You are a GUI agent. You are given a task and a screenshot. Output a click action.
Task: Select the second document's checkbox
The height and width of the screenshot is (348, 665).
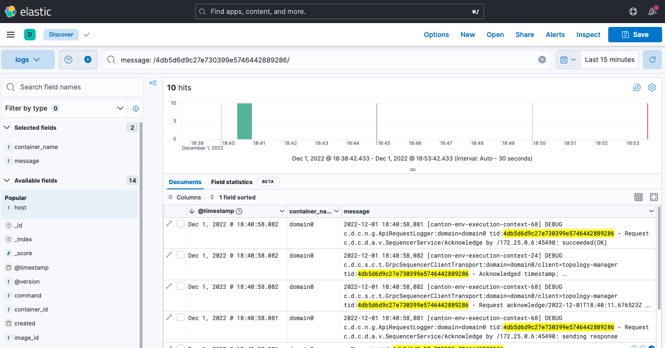(x=181, y=255)
